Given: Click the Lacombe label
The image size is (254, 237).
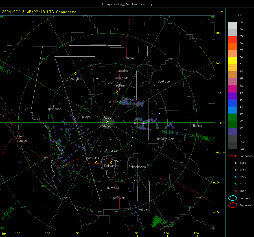Looking at the screenshot, I should point(122,71).
